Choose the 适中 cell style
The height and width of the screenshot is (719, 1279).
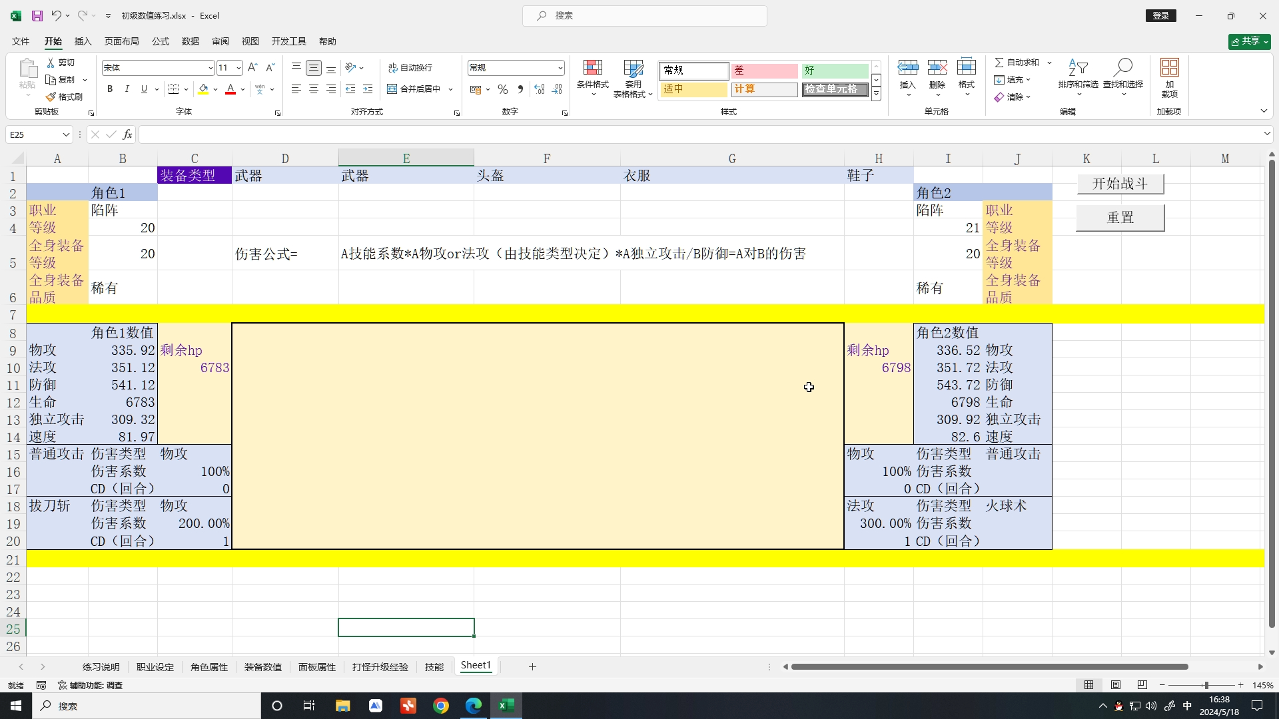693,89
